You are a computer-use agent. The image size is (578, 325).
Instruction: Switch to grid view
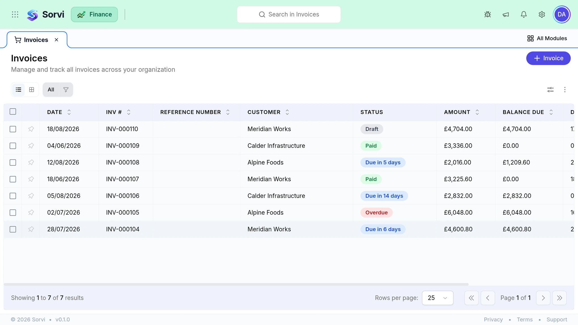[x=31, y=90]
